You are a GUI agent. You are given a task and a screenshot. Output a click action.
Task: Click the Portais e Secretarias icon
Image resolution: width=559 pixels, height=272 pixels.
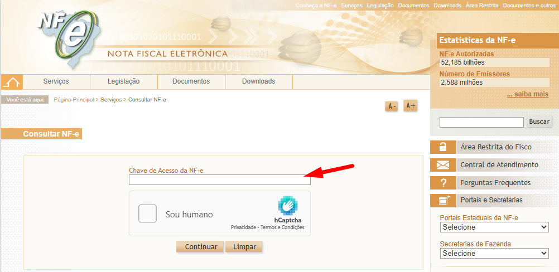[x=443, y=201]
